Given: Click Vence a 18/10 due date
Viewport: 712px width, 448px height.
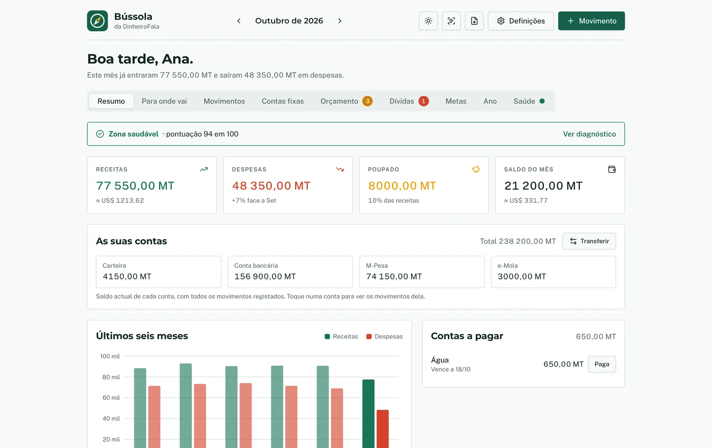Looking at the screenshot, I should [451, 369].
